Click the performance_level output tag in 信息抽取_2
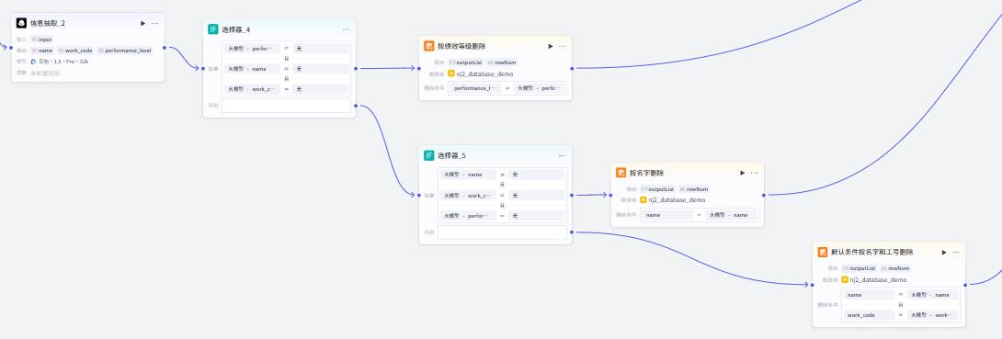 (125, 50)
